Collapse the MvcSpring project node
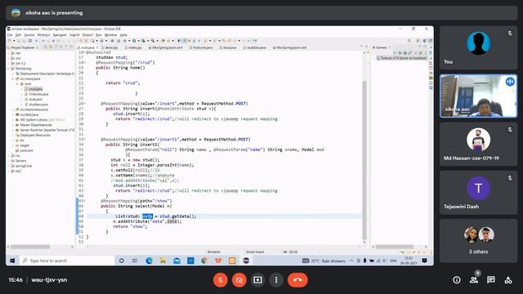Image resolution: width=523 pixels, height=294 pixels. click(x=9, y=69)
